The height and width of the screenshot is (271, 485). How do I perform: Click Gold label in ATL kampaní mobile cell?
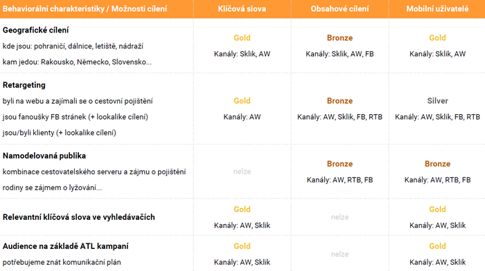coord(437,246)
